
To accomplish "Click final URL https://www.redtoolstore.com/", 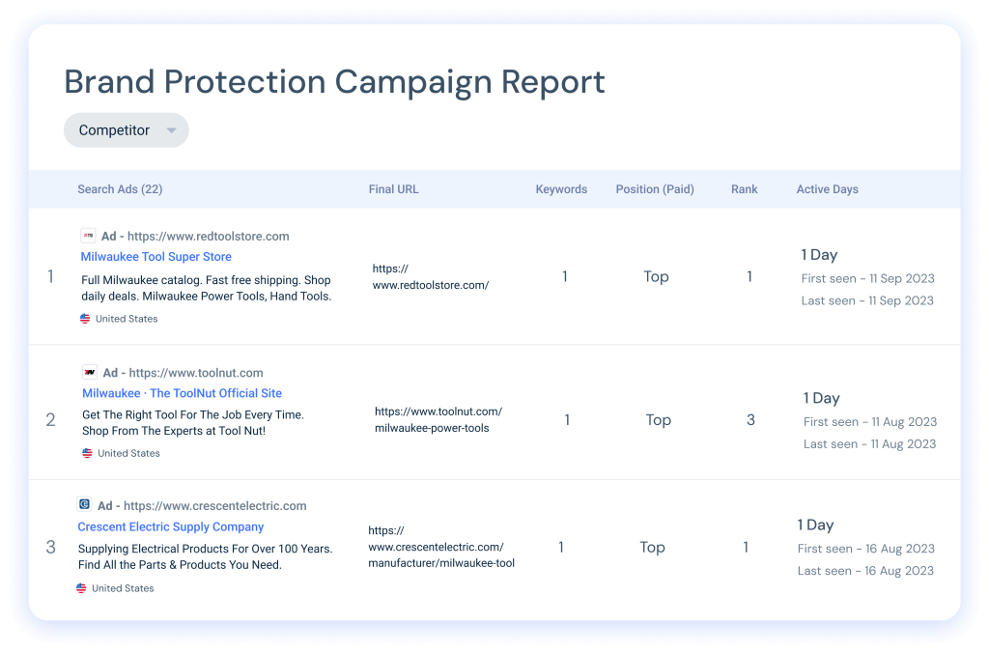I will point(431,277).
